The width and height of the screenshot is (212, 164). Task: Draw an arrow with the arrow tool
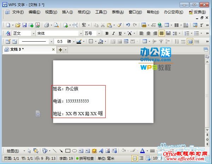coord(61,151)
